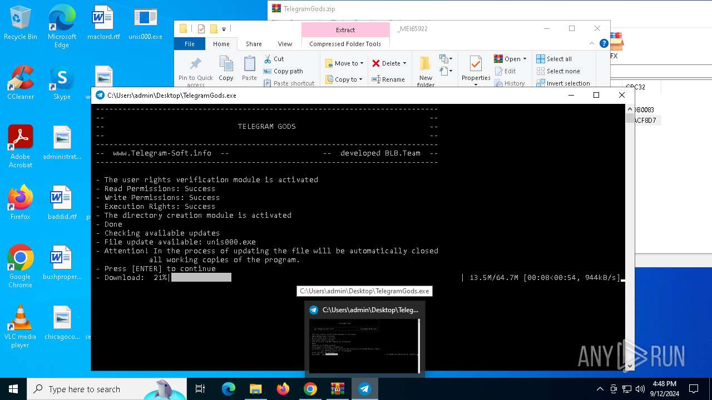The height and width of the screenshot is (400, 712).
Task: Select the administrat... image file on desktop
Action: (x=62, y=143)
